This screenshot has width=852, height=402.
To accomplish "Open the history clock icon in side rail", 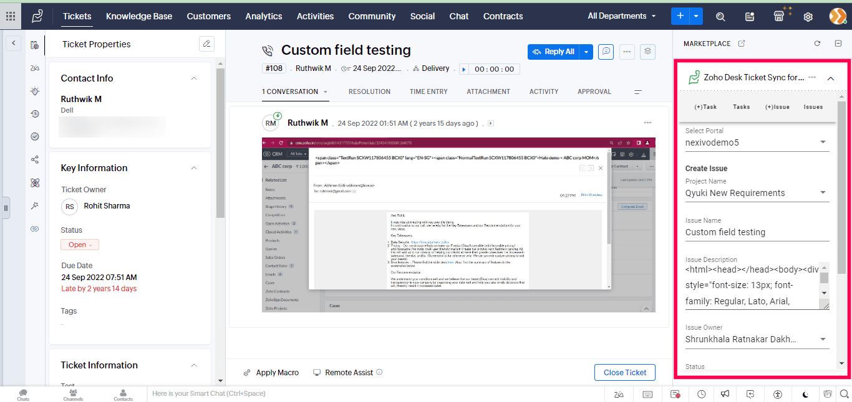I will [x=35, y=114].
